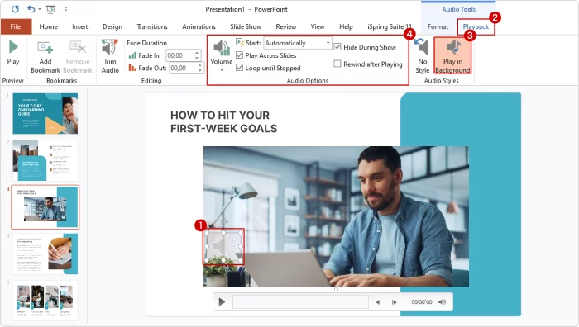Open the Trim Audio tool

point(110,56)
